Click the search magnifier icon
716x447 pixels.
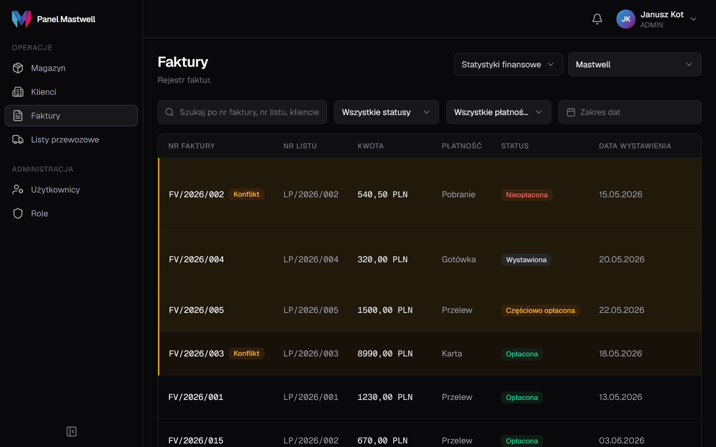169,112
